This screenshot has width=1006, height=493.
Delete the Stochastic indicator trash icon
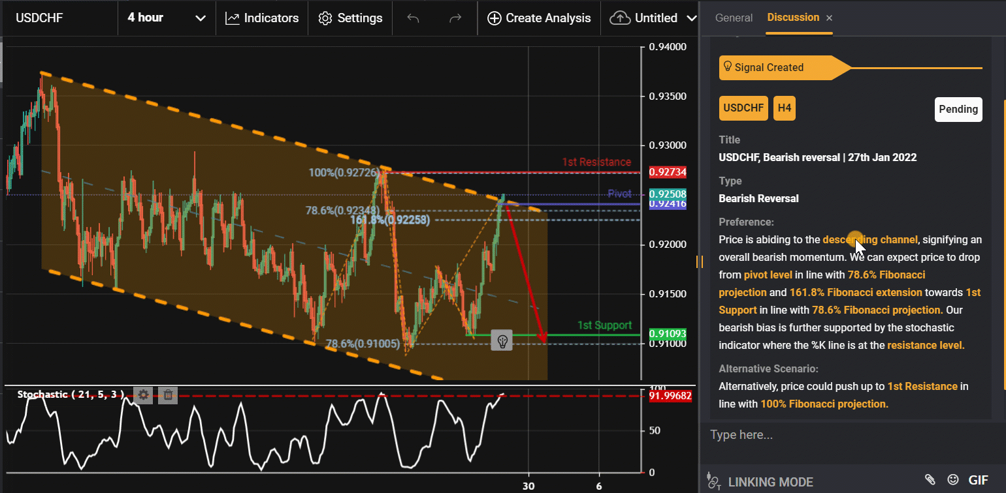pyautogui.click(x=168, y=395)
